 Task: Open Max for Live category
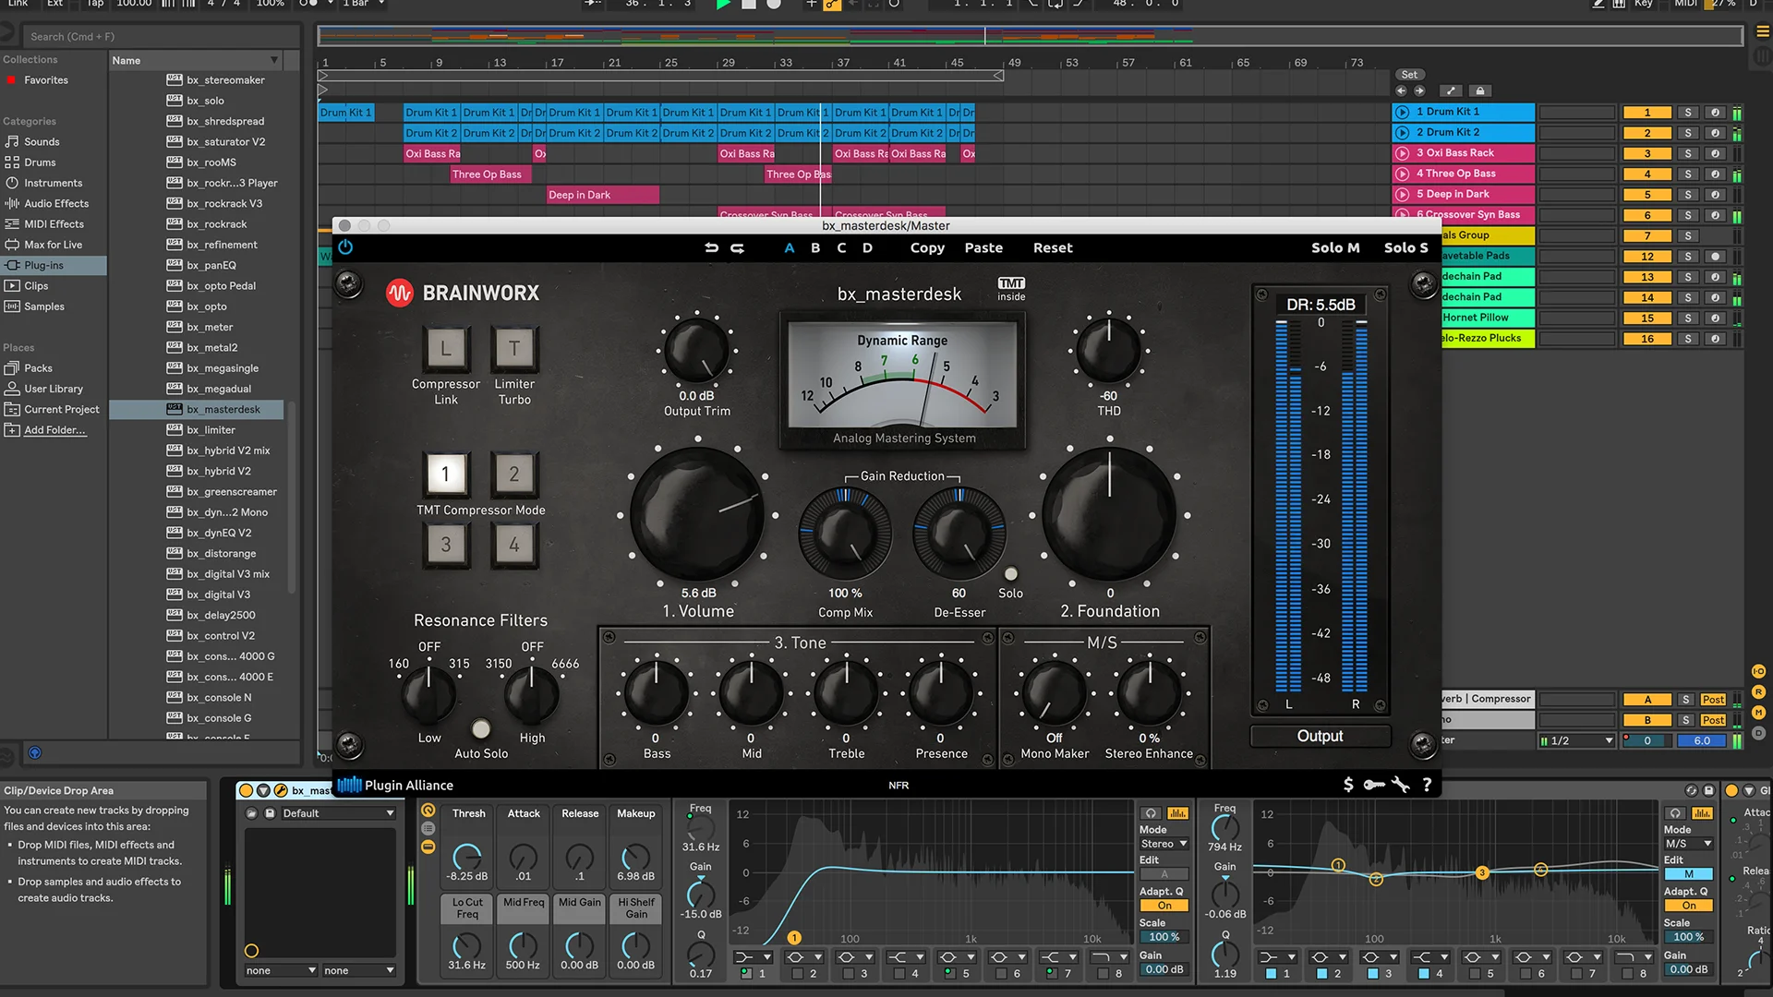click(53, 245)
